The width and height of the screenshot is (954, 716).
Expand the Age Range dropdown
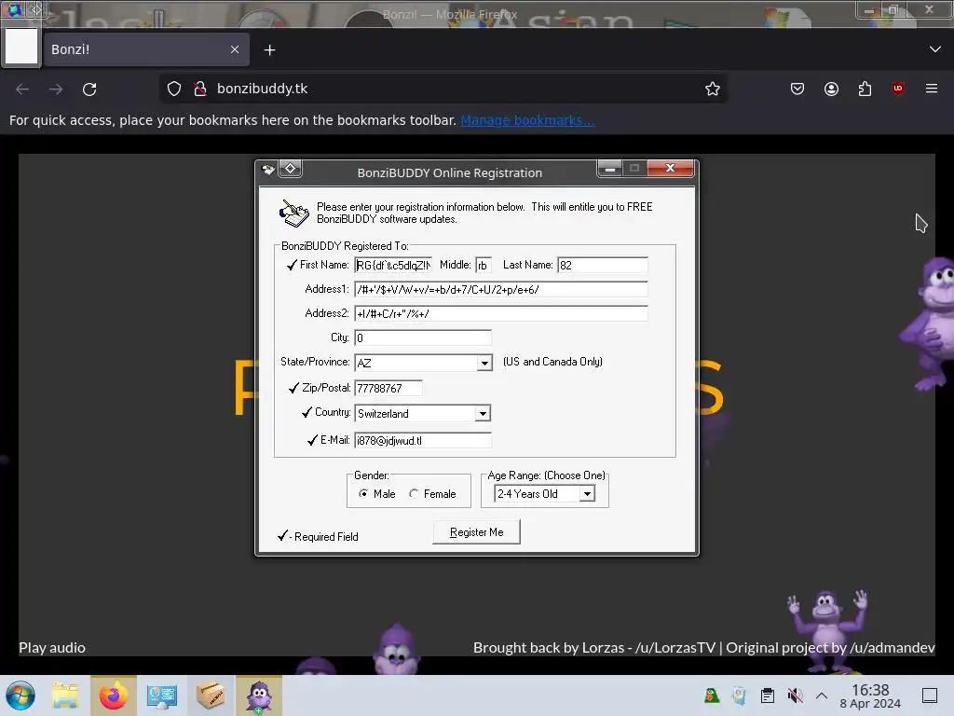pos(587,494)
